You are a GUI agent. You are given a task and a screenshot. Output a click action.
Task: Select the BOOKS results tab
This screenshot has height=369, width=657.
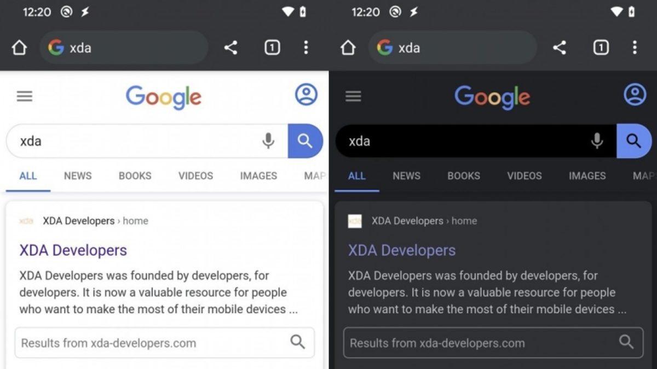tap(135, 175)
